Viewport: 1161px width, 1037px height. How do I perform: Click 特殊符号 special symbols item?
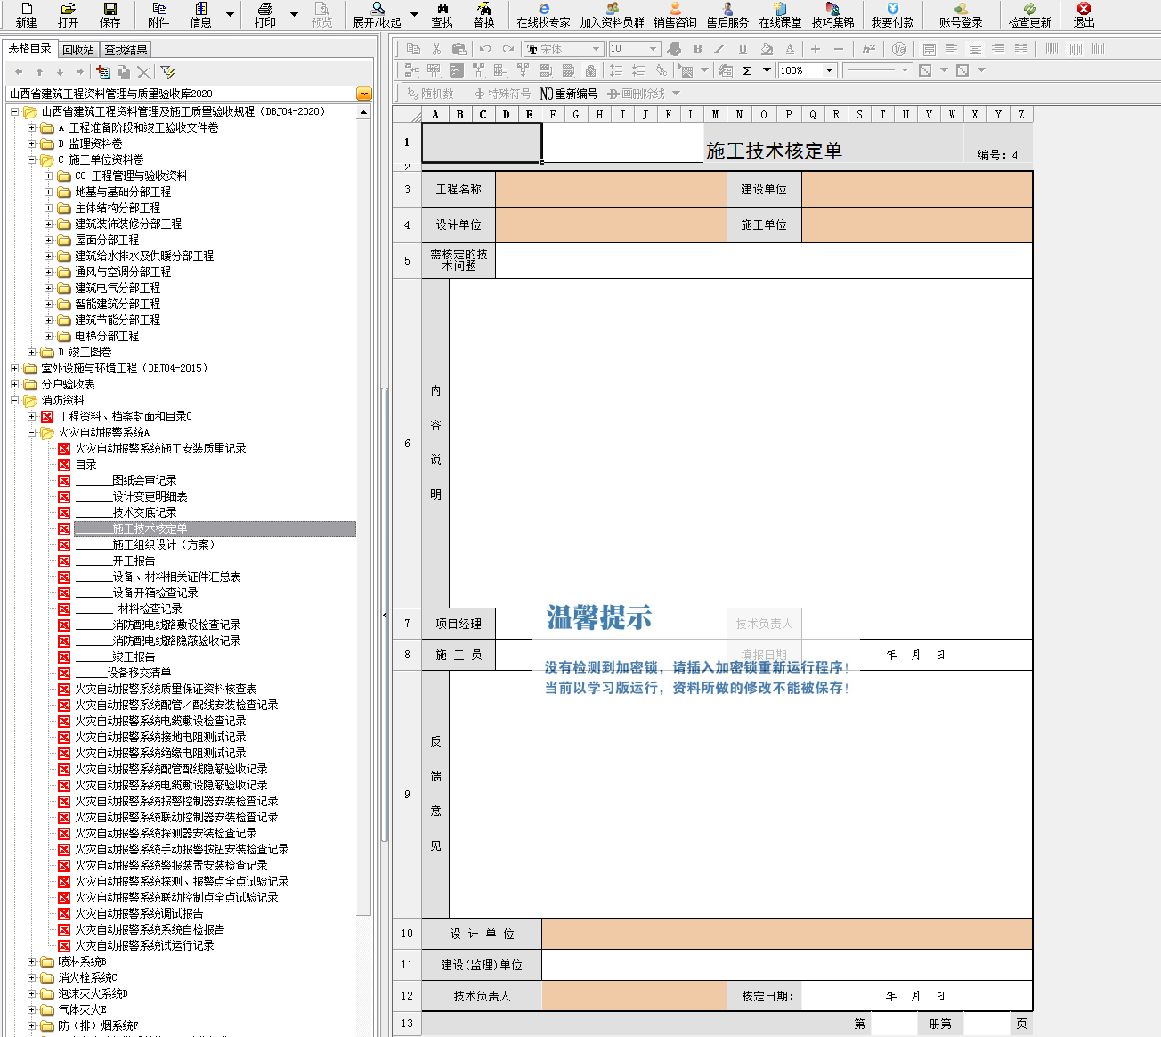[x=502, y=94]
